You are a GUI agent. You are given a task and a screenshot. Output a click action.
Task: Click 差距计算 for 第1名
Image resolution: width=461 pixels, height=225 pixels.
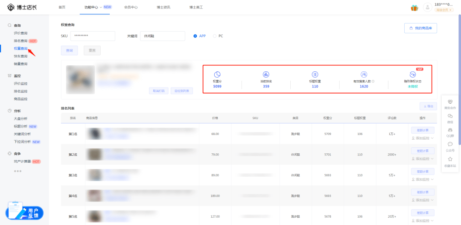tap(423, 130)
